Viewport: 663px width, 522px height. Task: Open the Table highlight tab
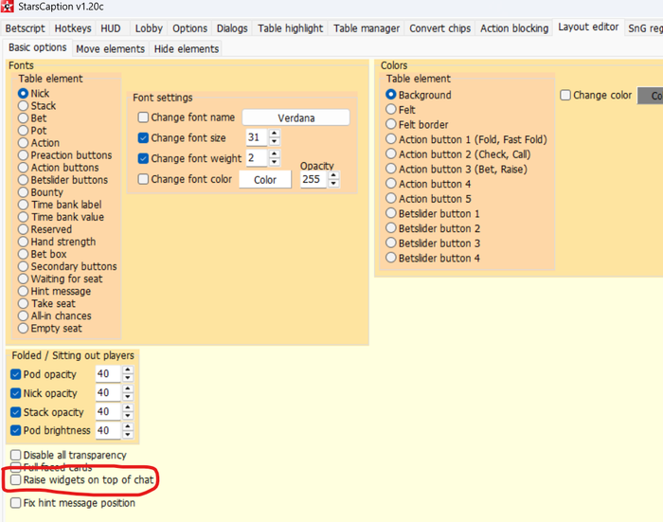pyautogui.click(x=291, y=28)
